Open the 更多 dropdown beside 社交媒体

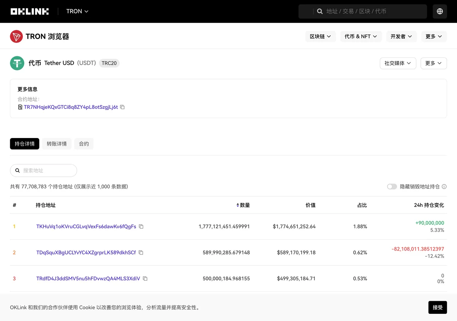pos(433,63)
